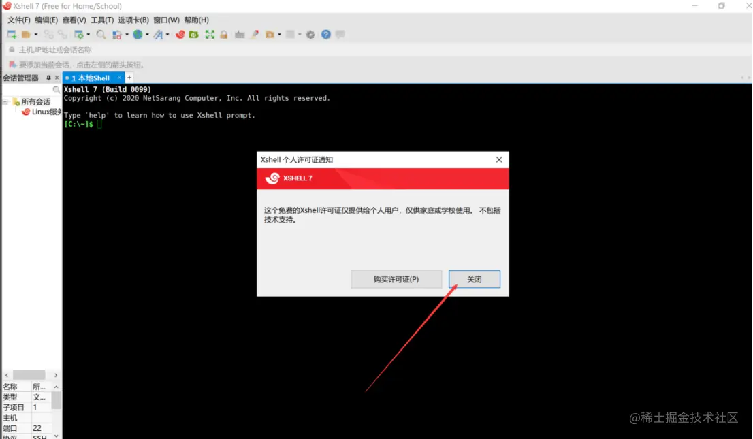Click the globe encoding icon
The image size is (753, 439).
click(x=138, y=35)
